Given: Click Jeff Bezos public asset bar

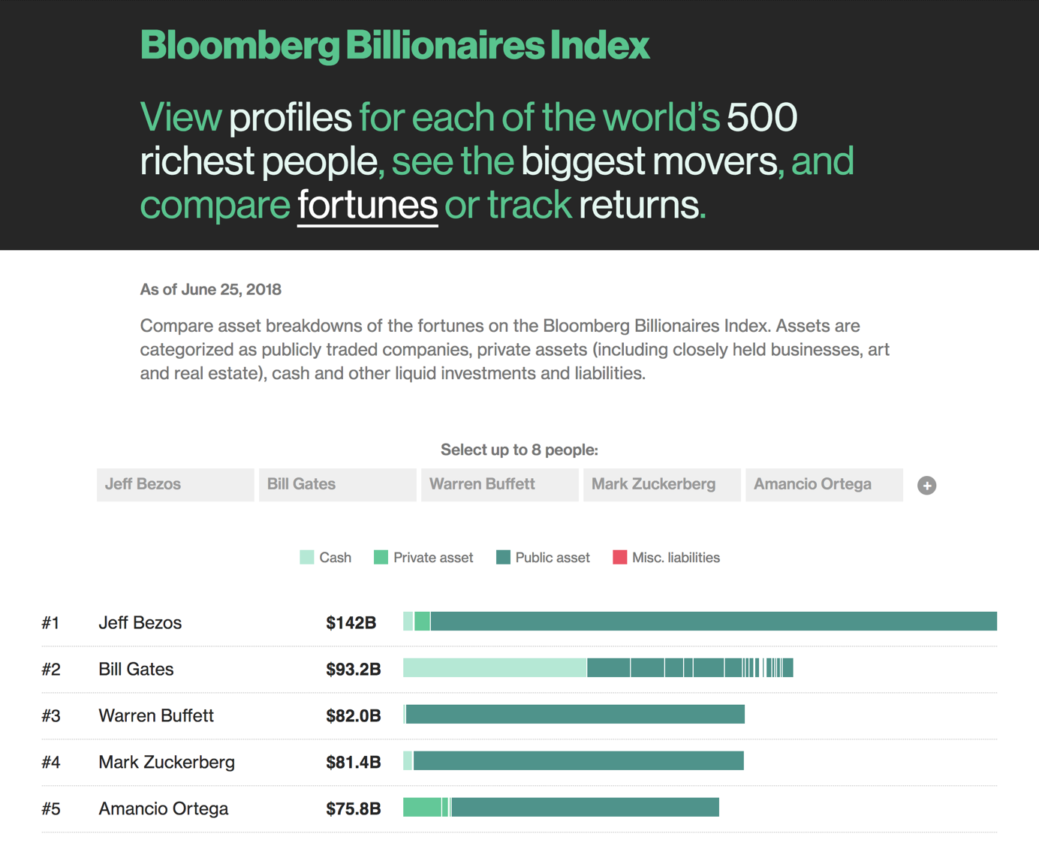Looking at the screenshot, I should click(714, 621).
